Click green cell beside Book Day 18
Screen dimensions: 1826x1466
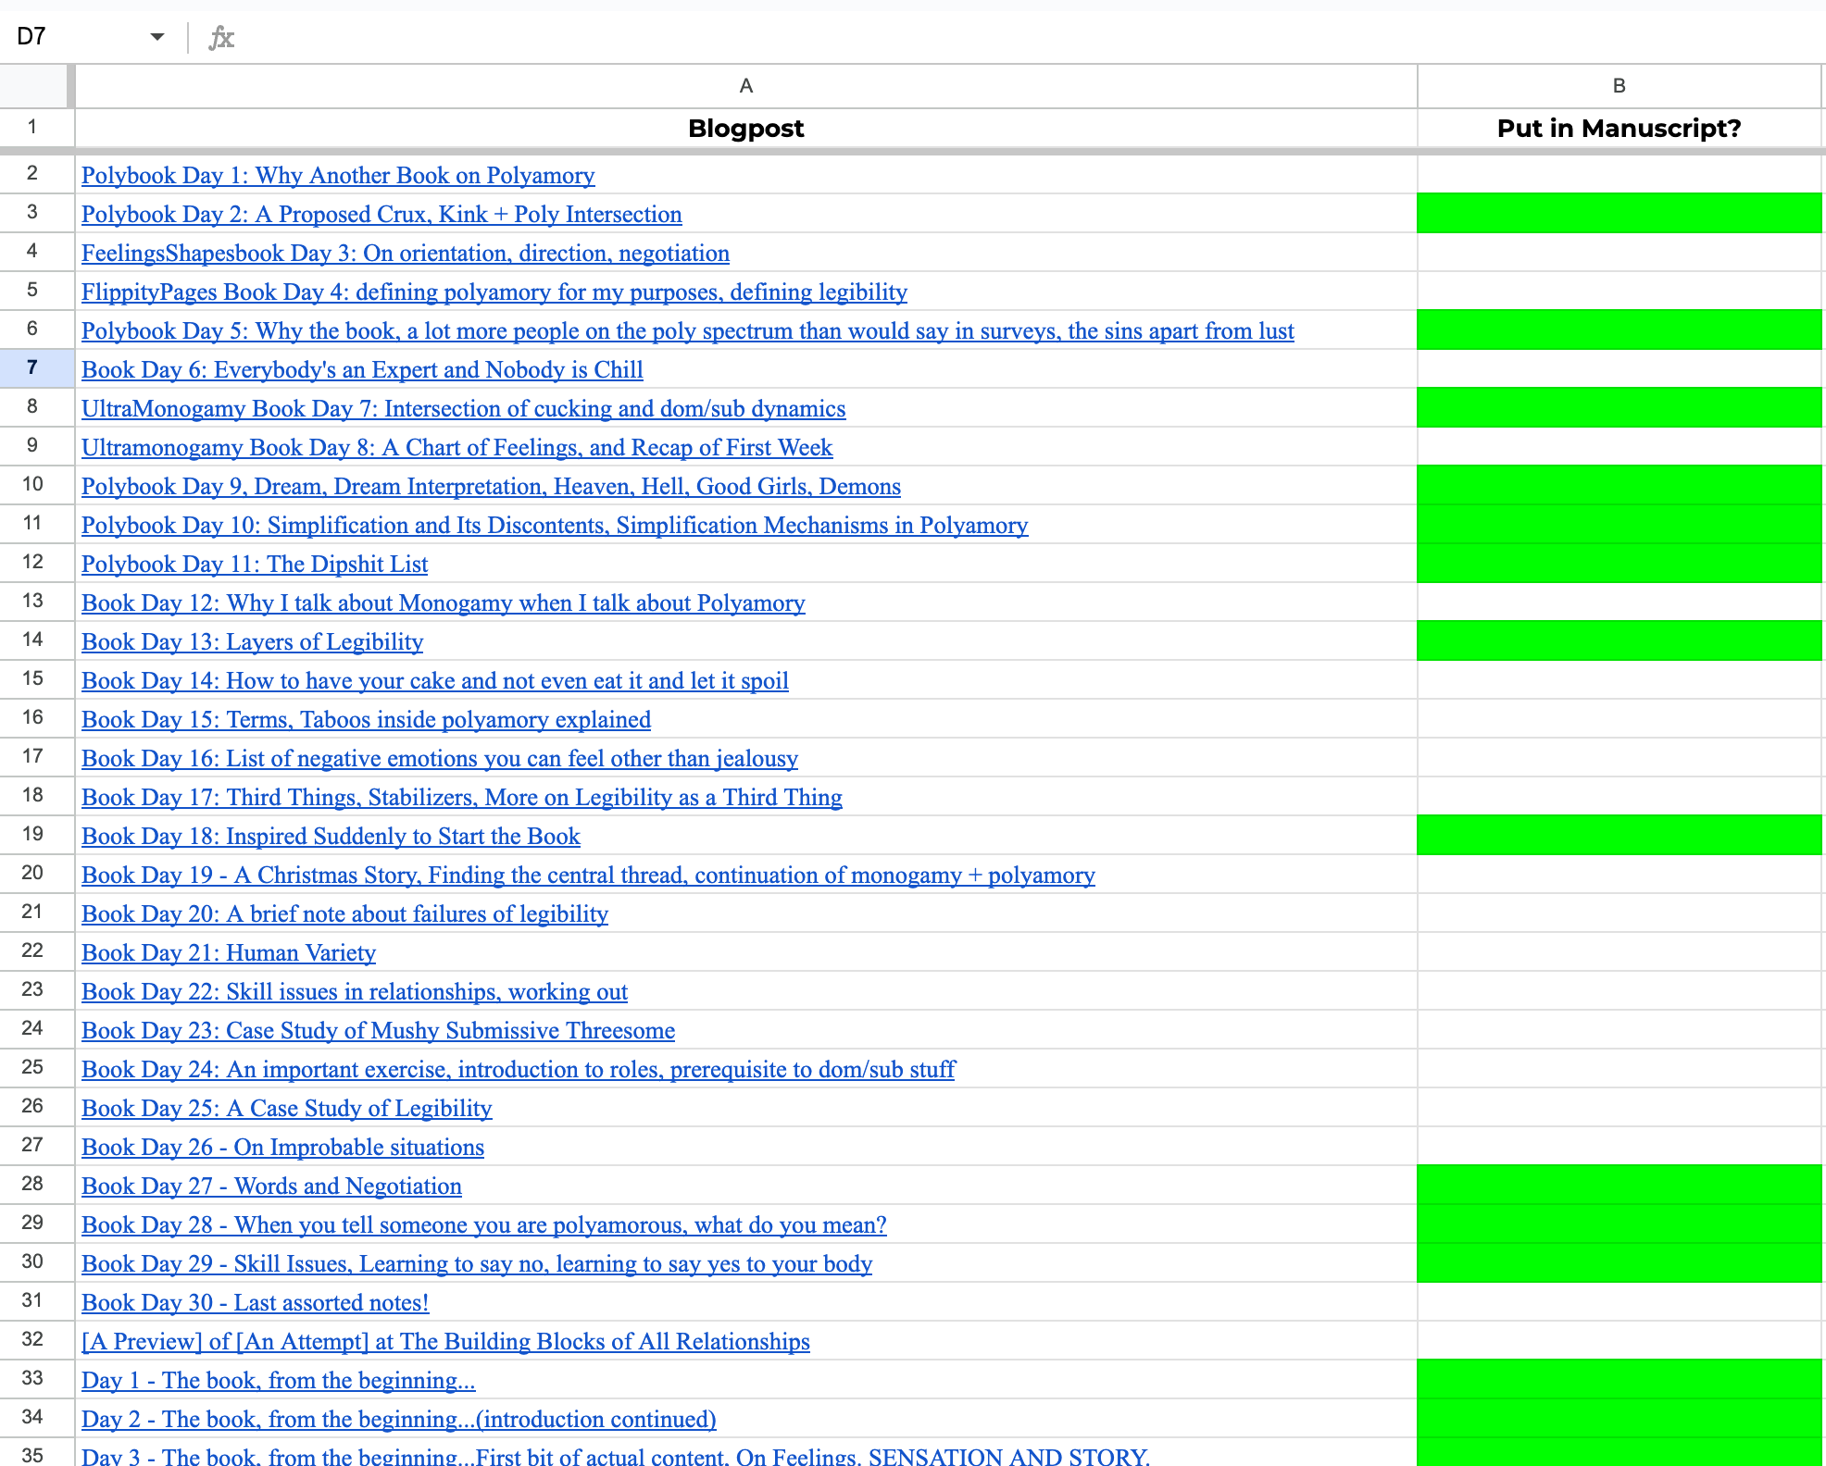coord(1619,836)
